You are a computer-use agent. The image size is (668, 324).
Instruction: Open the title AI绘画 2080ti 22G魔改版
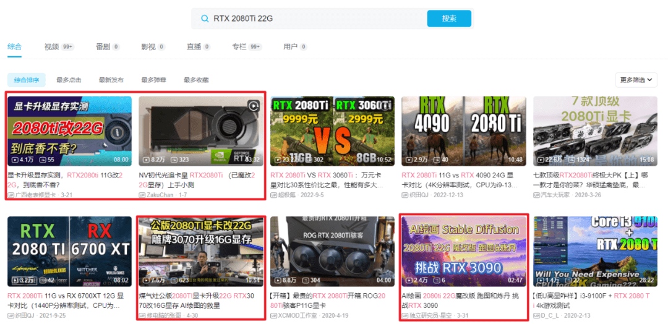[460, 301]
